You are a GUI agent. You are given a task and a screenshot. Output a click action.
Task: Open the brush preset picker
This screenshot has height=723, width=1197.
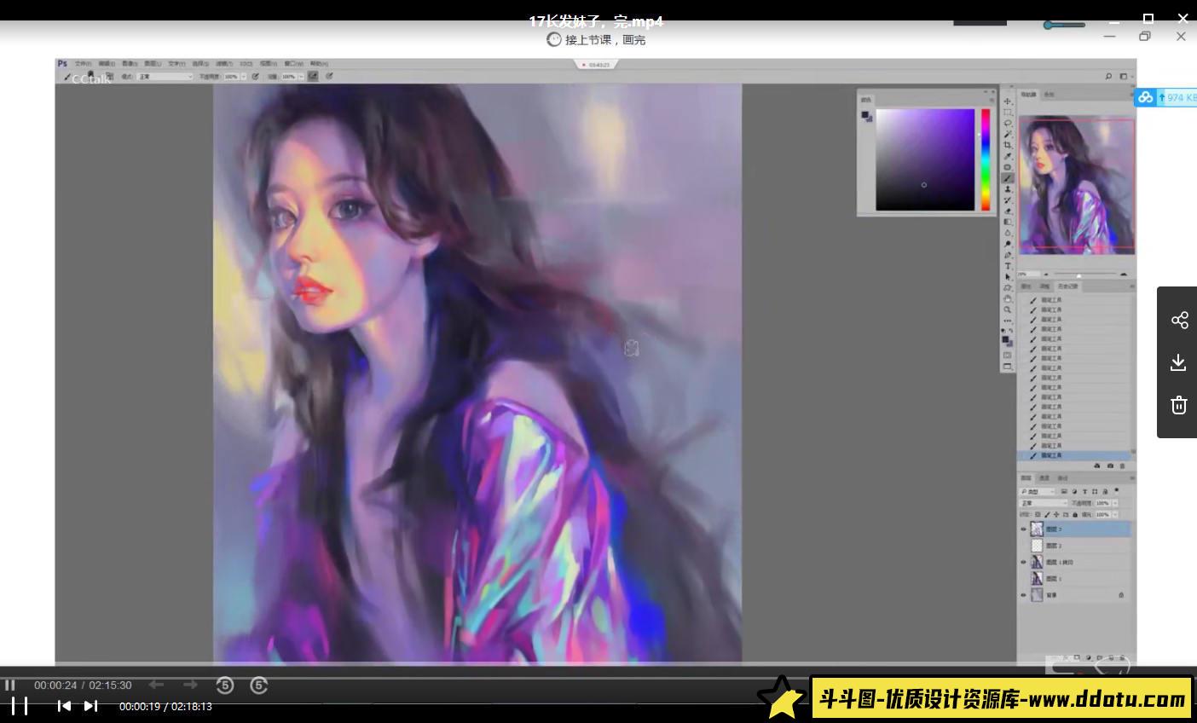coord(90,75)
